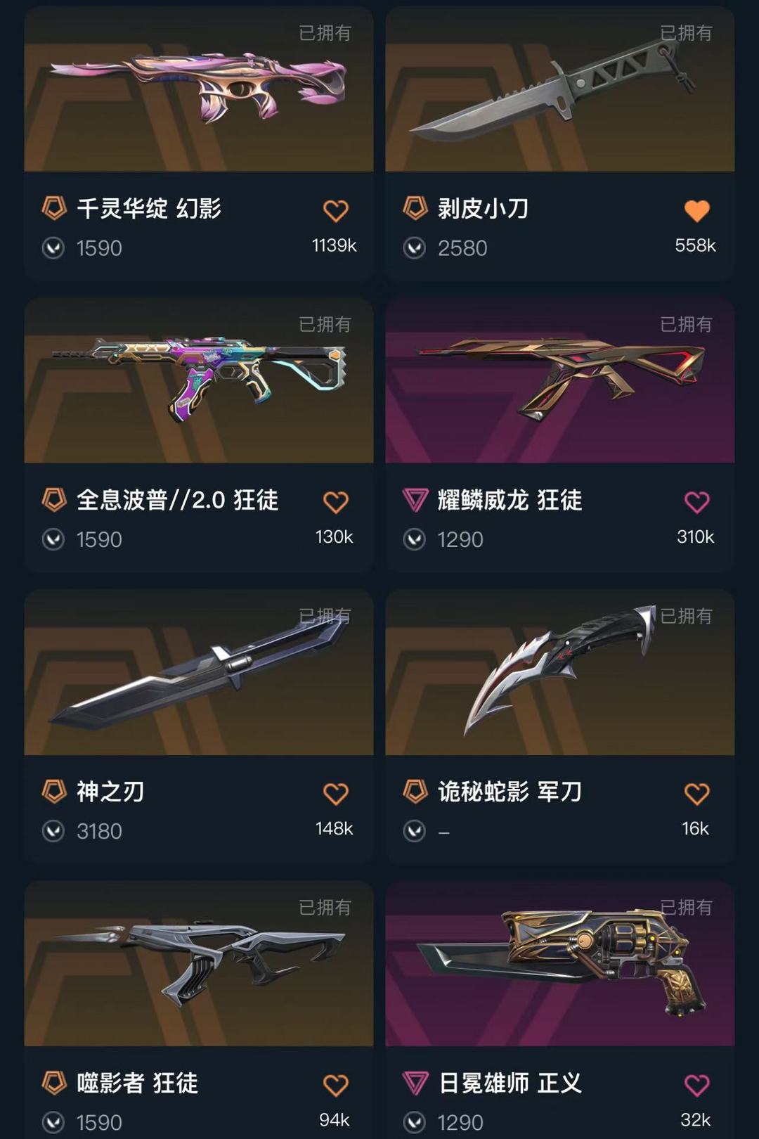Image resolution: width=759 pixels, height=1139 pixels.
Task: Favorite the 千灵华绽 幻影 skin heart
Action: (335, 210)
